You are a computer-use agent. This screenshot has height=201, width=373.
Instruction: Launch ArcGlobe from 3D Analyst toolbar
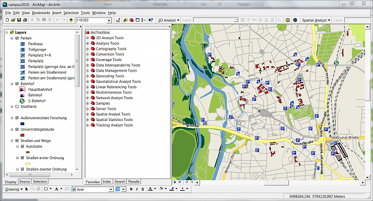coord(295,20)
